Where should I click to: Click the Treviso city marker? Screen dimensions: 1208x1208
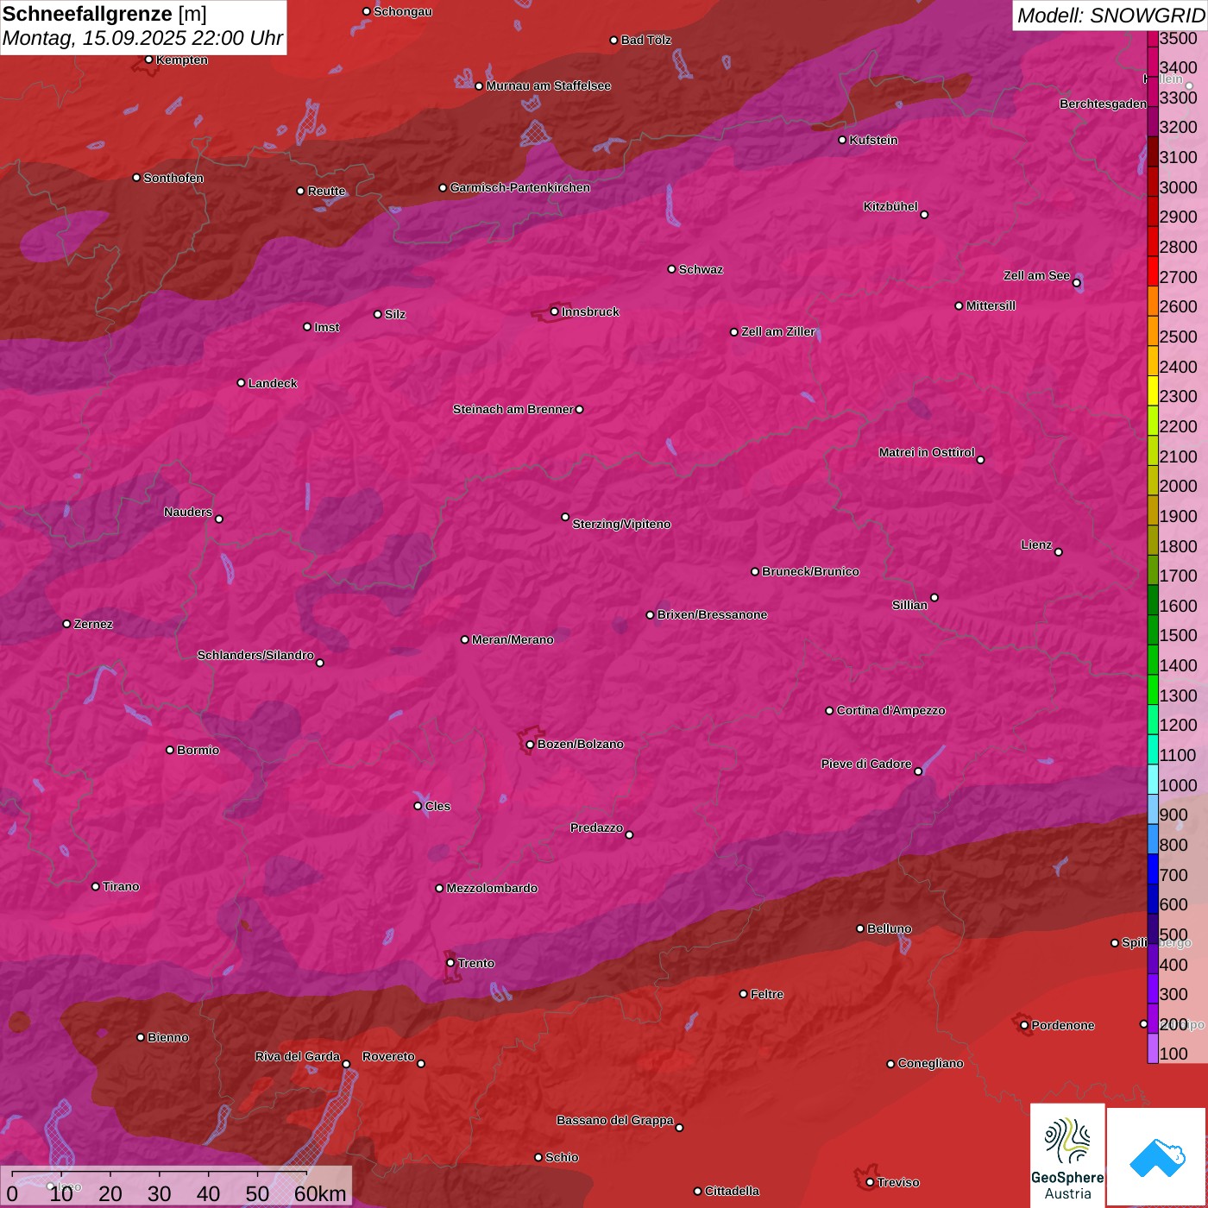[870, 1182]
